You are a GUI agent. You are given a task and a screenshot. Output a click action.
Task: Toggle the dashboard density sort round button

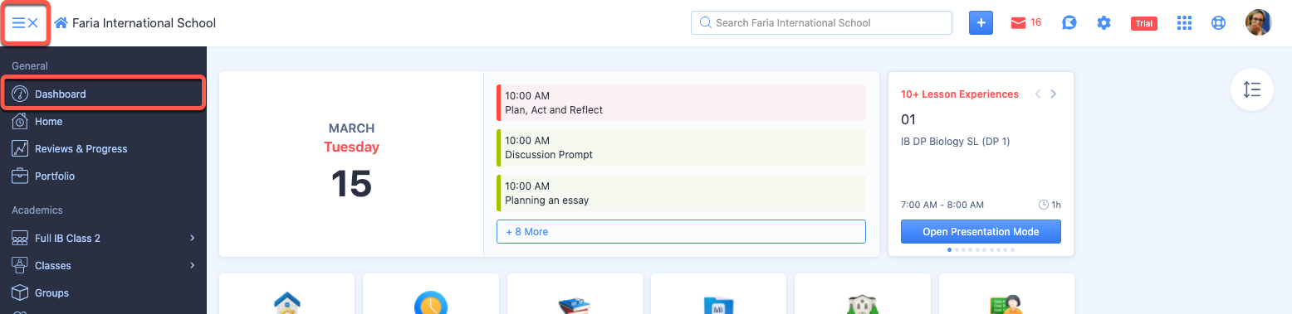1252,89
